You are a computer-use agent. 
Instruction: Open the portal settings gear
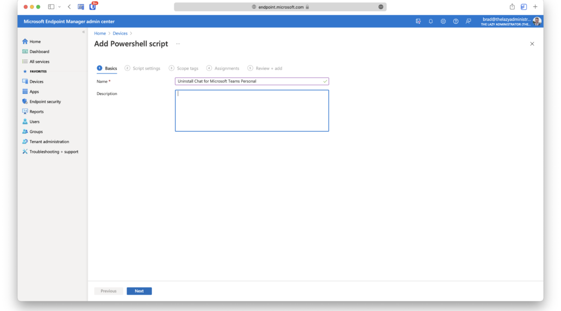tap(443, 22)
